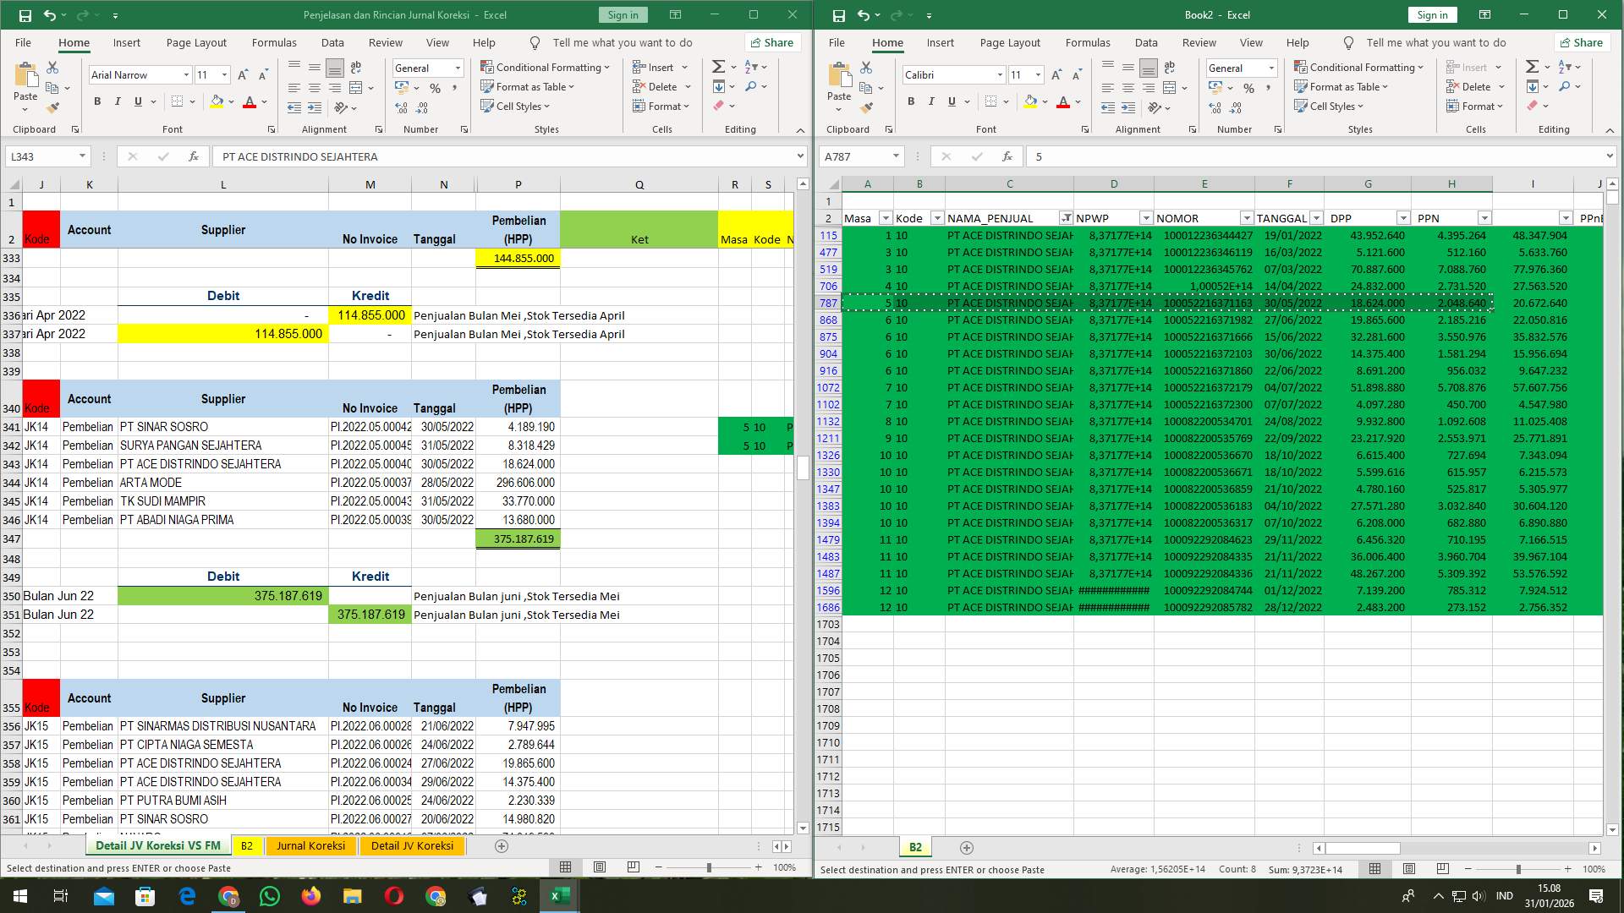Click the Share button in Book2

[x=1582, y=42]
